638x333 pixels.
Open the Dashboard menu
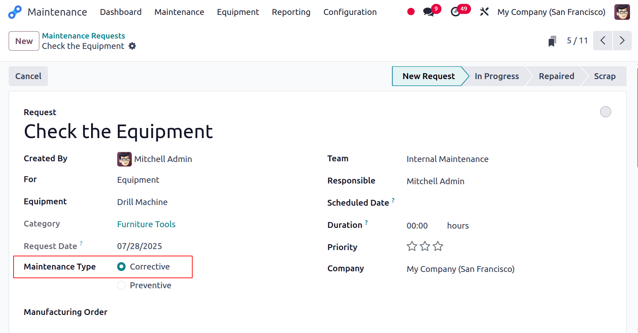[121, 12]
